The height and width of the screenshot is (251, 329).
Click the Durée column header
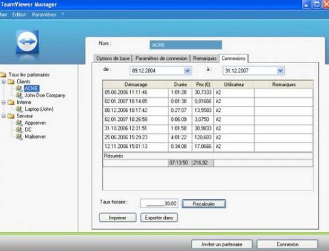(180, 84)
